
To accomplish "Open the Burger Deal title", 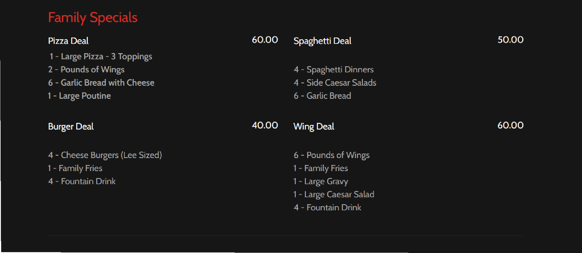I will [71, 127].
